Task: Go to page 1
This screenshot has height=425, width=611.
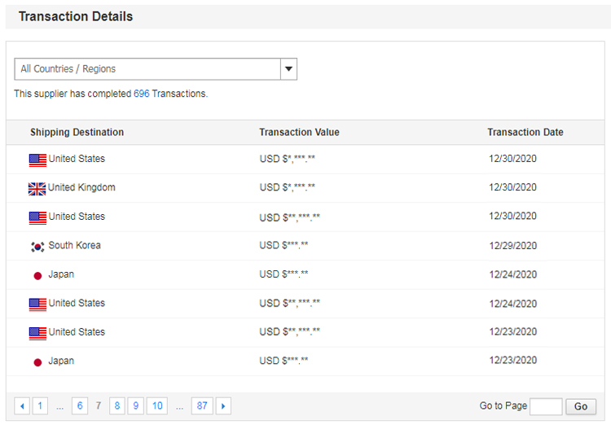Action: pyautogui.click(x=40, y=406)
